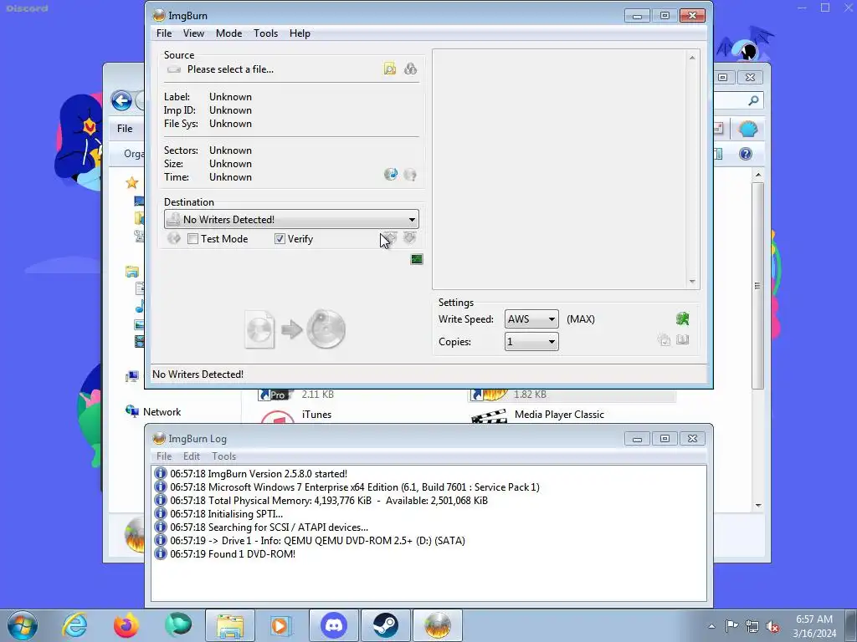Click the help question mark icon in Explorer
The height and width of the screenshot is (642, 857).
coord(746,154)
